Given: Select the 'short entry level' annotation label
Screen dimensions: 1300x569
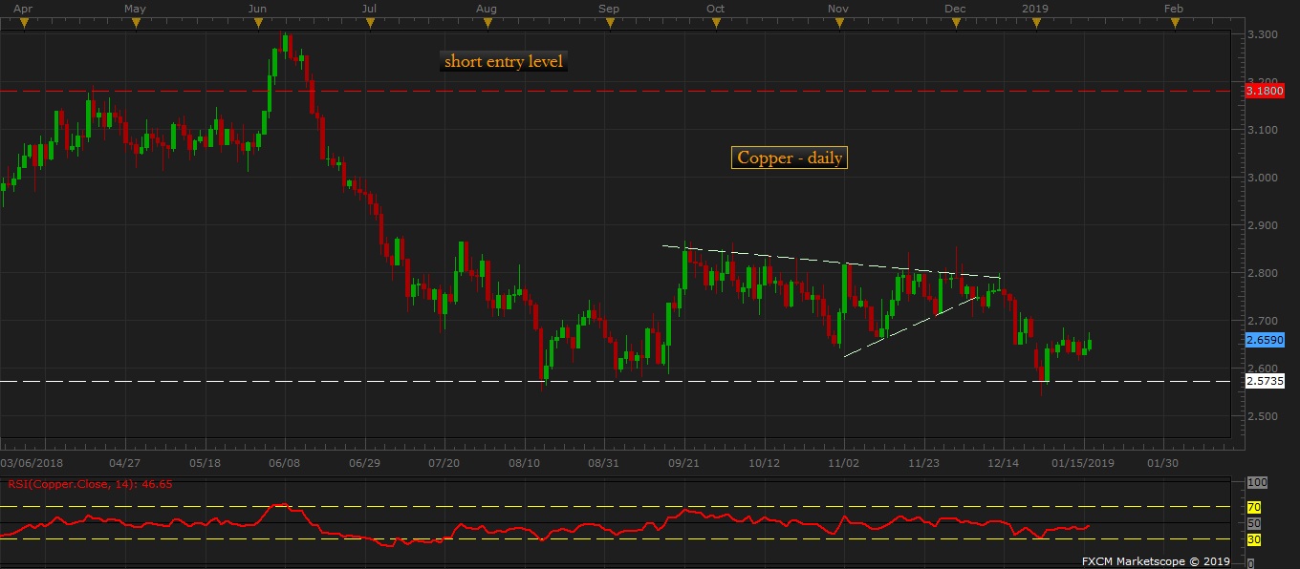Looking at the screenshot, I should click(x=504, y=61).
